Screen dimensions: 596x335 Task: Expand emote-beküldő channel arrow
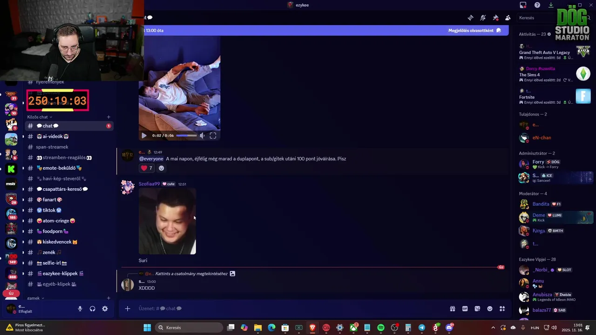pyautogui.click(x=23, y=168)
